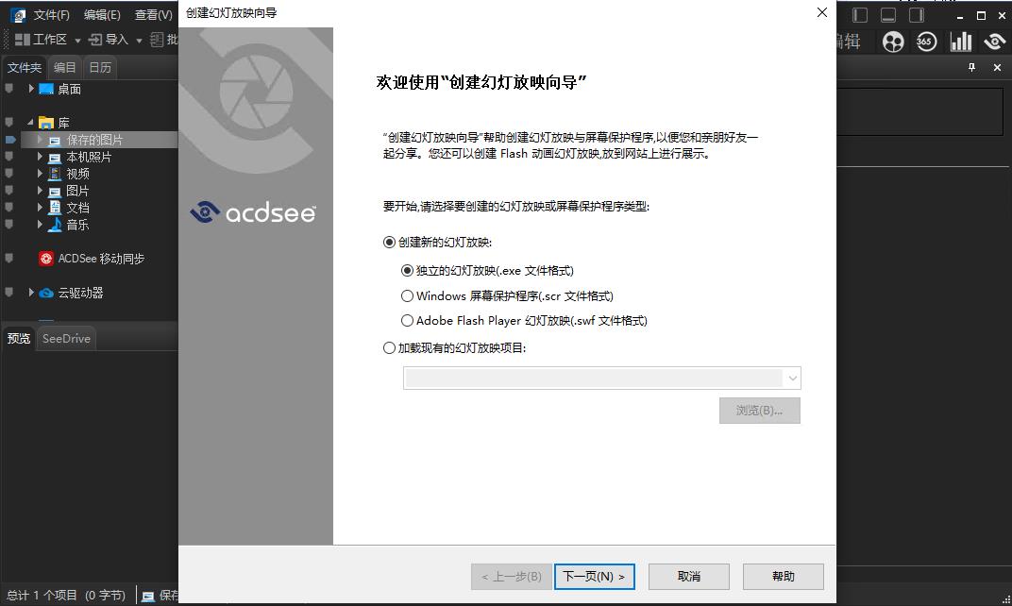Open the 导入 dropdown arrow

point(138,40)
